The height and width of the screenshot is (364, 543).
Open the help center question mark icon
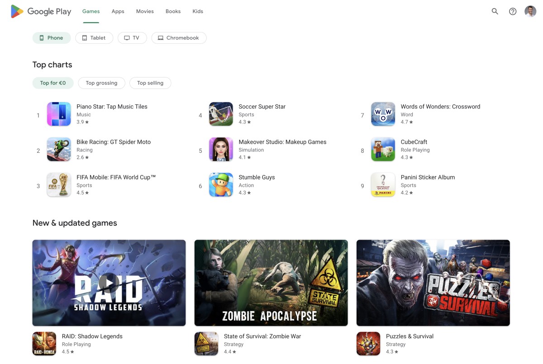tap(513, 11)
